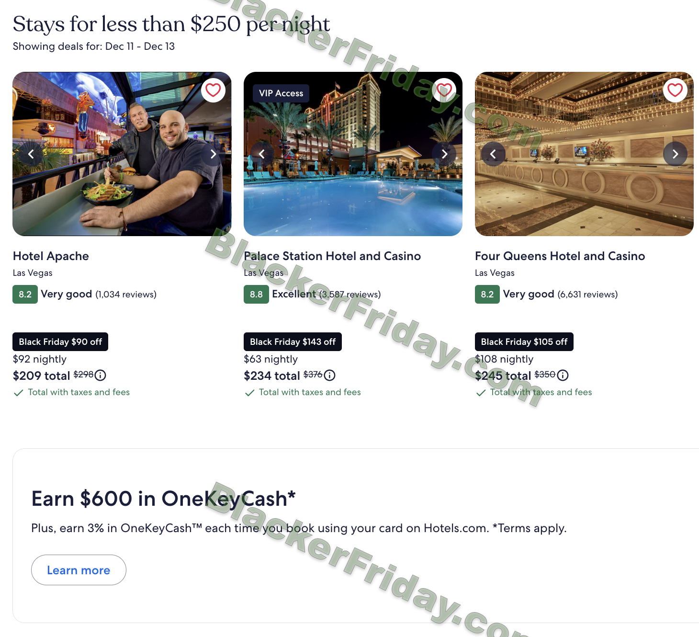The image size is (699, 637).
Task: Open Hotel Apache listing title
Action: tap(51, 256)
